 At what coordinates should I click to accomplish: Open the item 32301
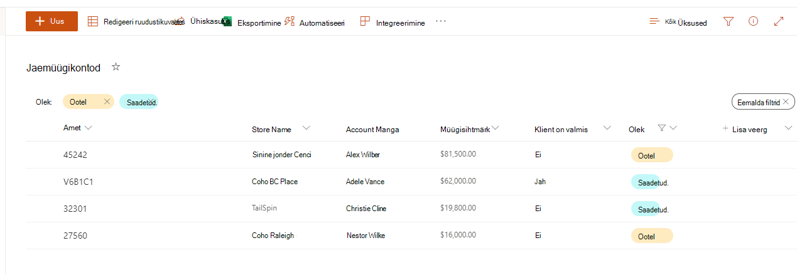tap(75, 209)
